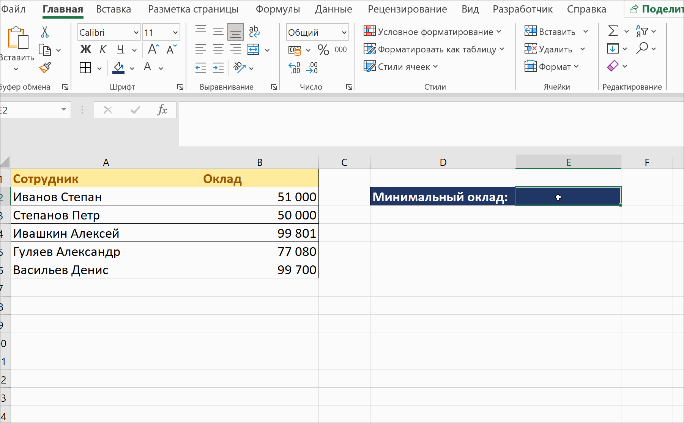Viewport: 684px width, 423px height.
Task: Toggle bold (Ж) formatting
Action: [86, 49]
